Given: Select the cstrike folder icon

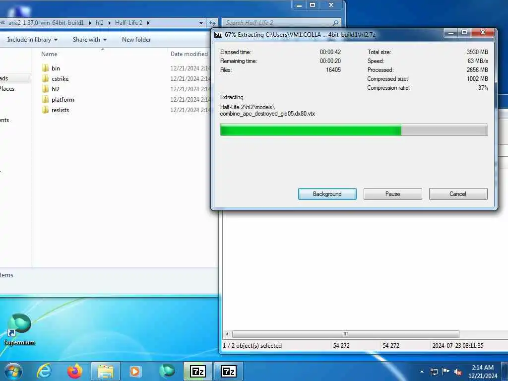Looking at the screenshot, I should [45, 78].
